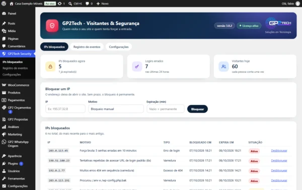
Task: Open Configurações in GP2Tech sidebar submenu
Action: [x=12, y=74]
